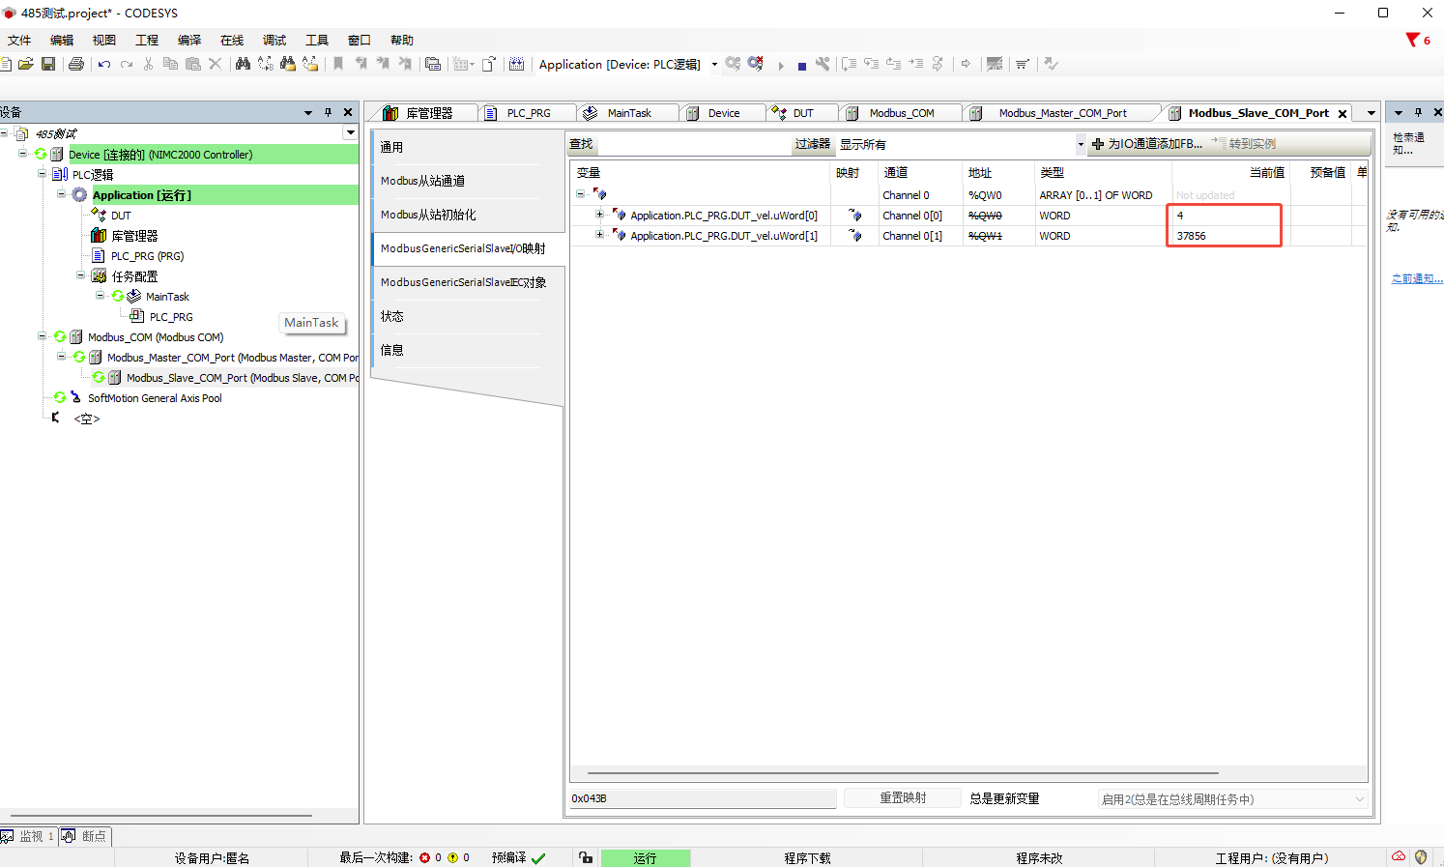Collapse the Device NIMC2000 Controller node
1444x867 pixels.
(23, 154)
